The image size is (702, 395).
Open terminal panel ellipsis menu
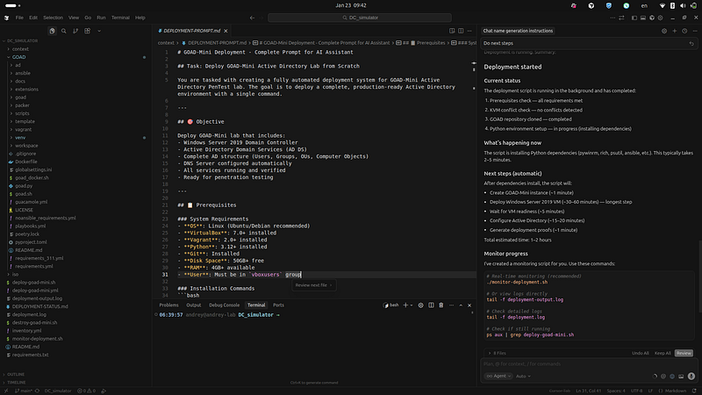[451, 305]
